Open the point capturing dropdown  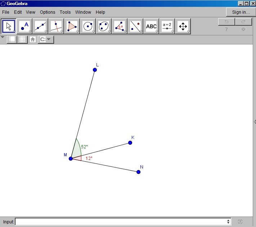(x=46, y=39)
